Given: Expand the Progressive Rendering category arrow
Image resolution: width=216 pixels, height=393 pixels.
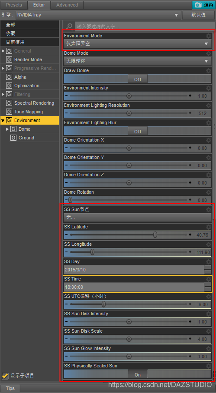Looking at the screenshot, I should (3, 69).
